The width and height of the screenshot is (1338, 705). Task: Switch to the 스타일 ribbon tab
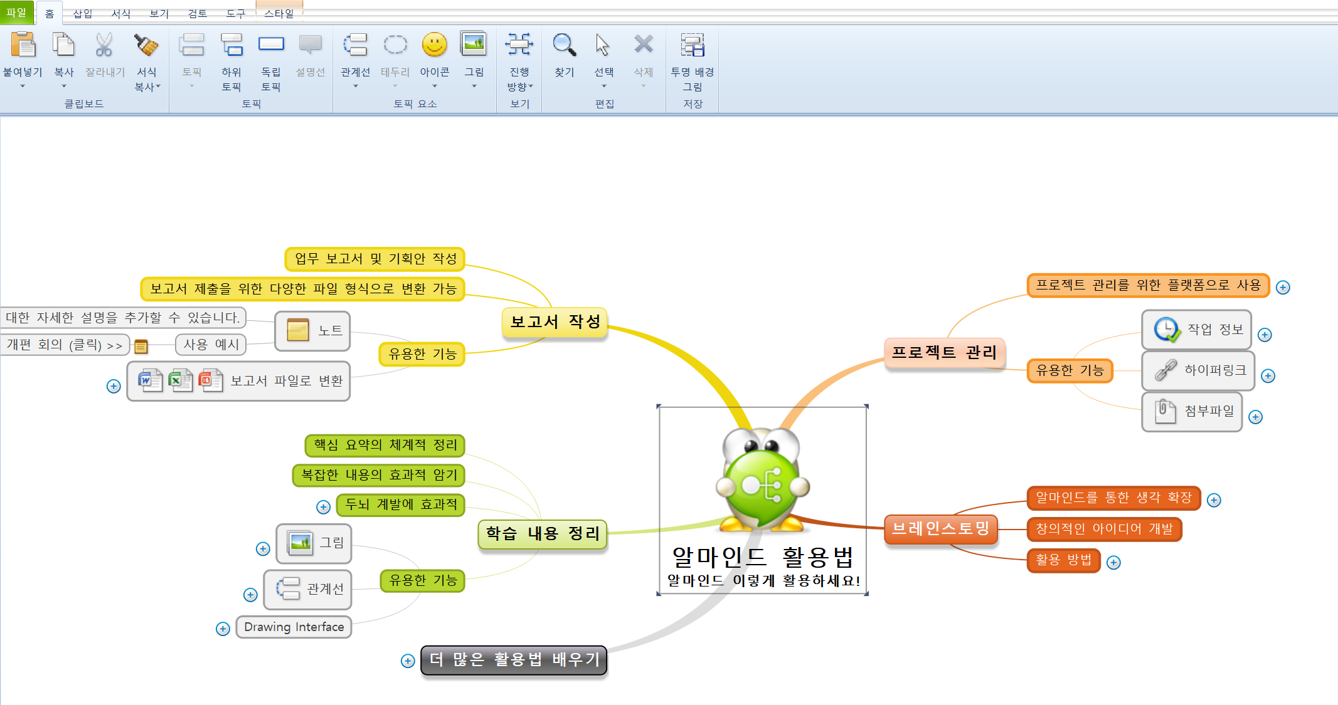pyautogui.click(x=279, y=13)
